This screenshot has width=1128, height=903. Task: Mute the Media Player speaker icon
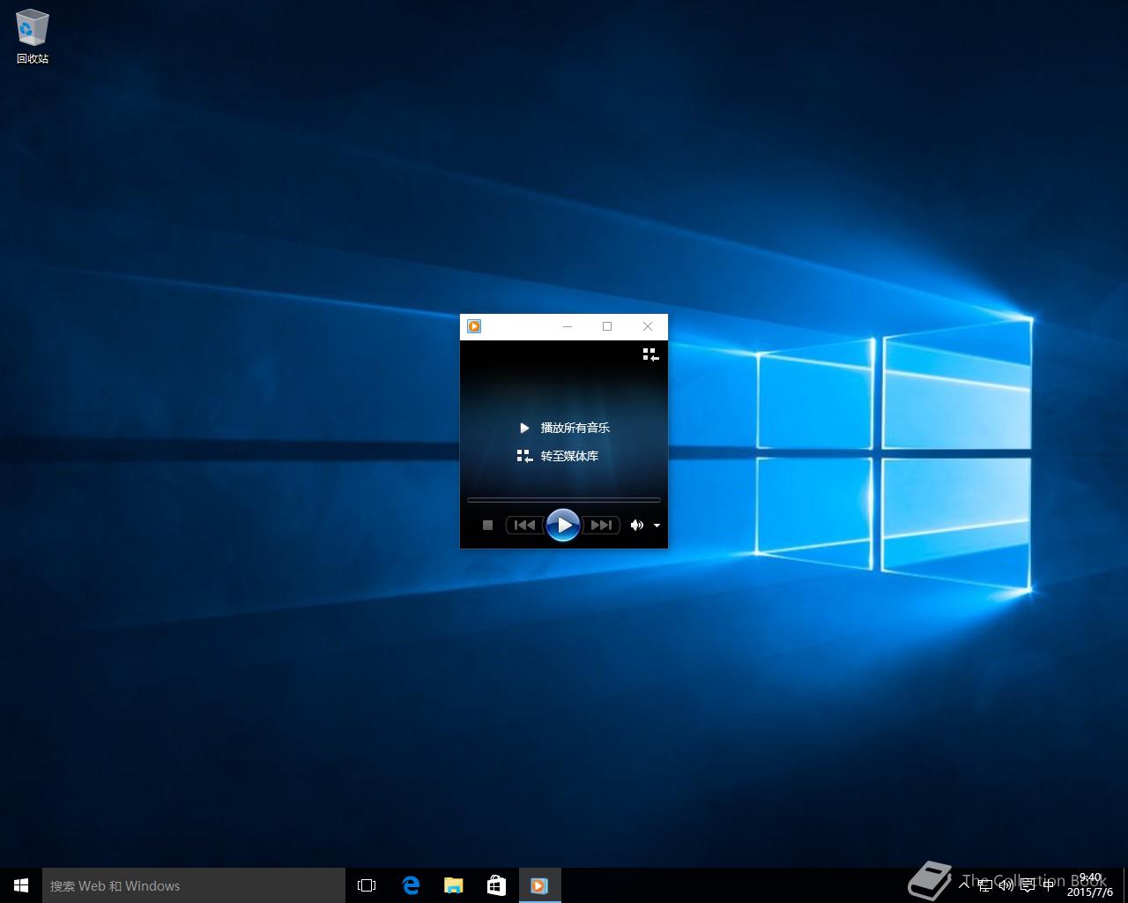636,525
